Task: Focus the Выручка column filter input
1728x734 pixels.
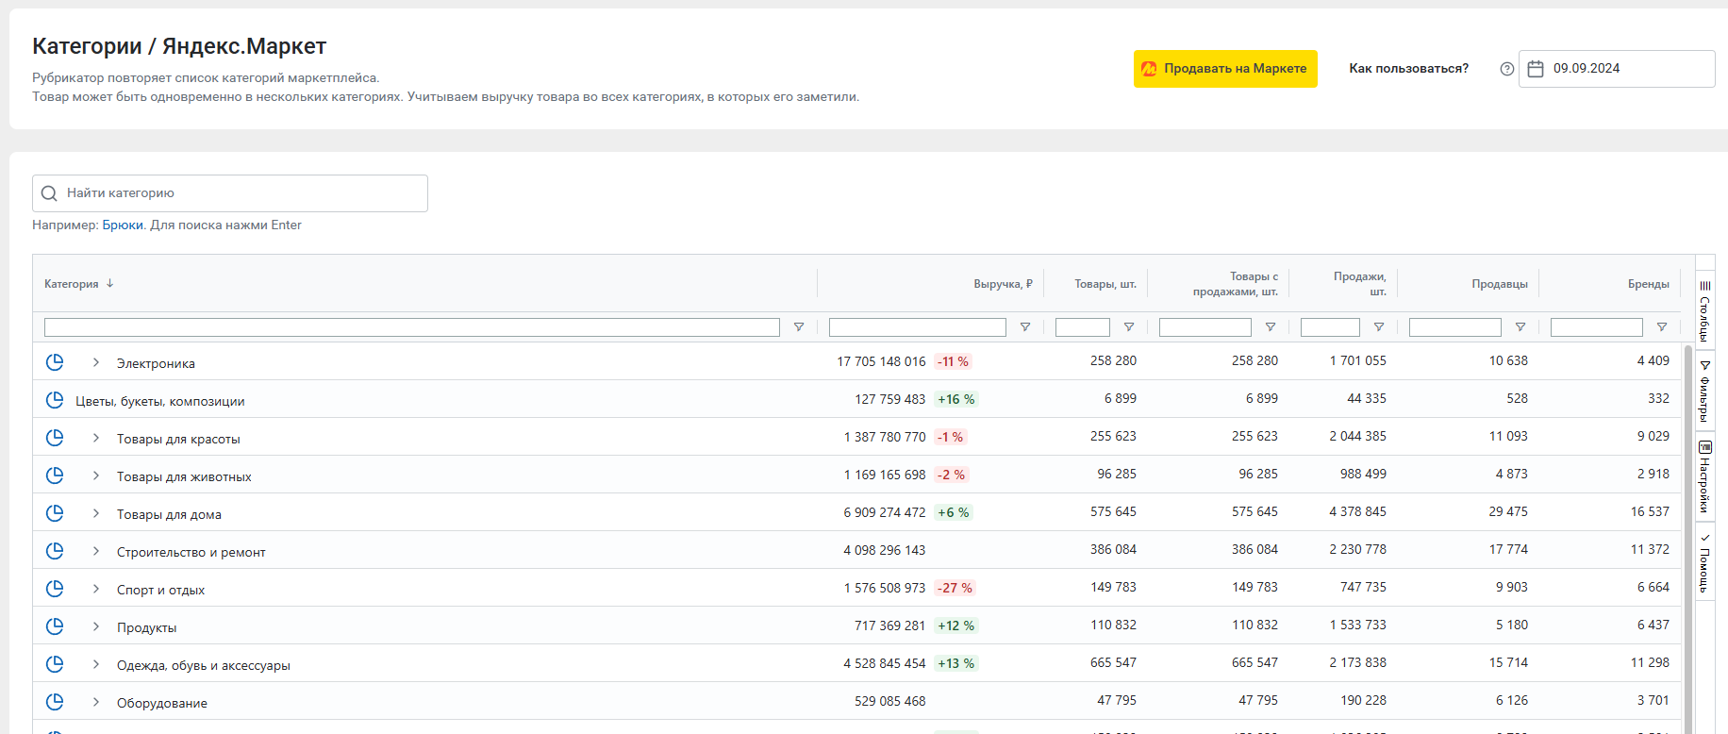Action: [918, 327]
